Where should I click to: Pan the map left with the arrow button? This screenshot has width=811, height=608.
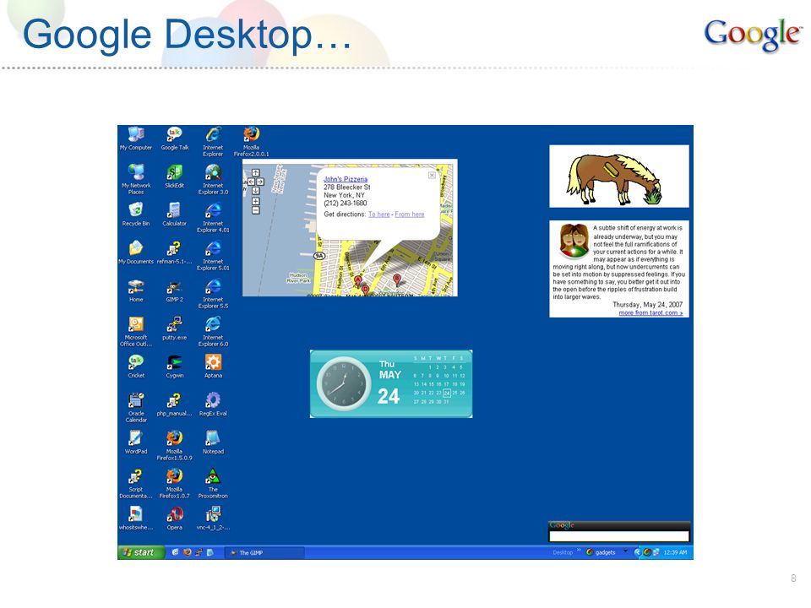coord(252,182)
